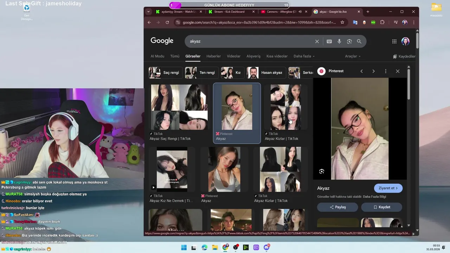This screenshot has height=253, width=450.
Task: Open Akyaz Saç Rengi TikTok result thumbnail
Action: click(179, 107)
